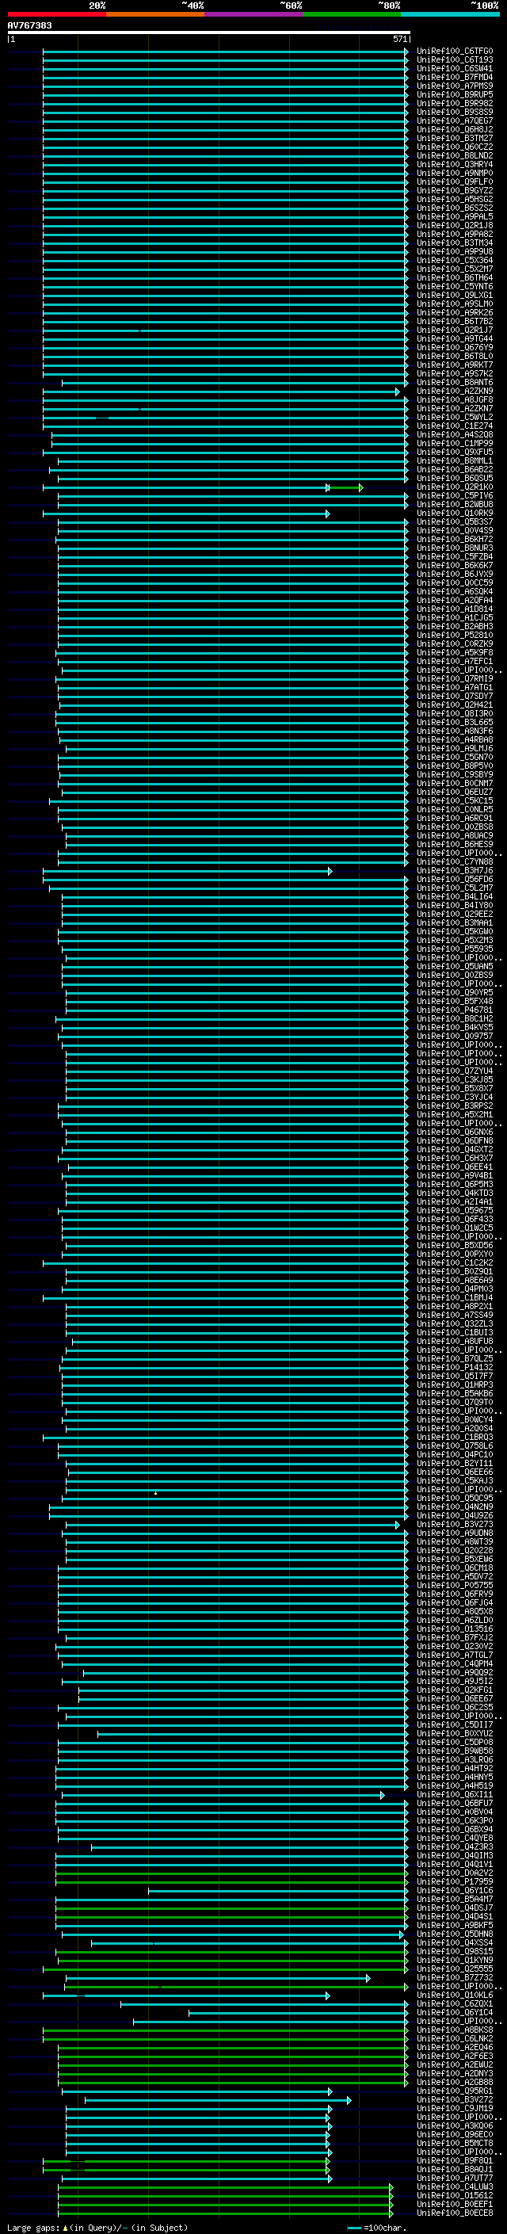Click the UniRef100_B3TM27 label
Screen dimensions: 507x2234
pyautogui.click(x=455, y=138)
